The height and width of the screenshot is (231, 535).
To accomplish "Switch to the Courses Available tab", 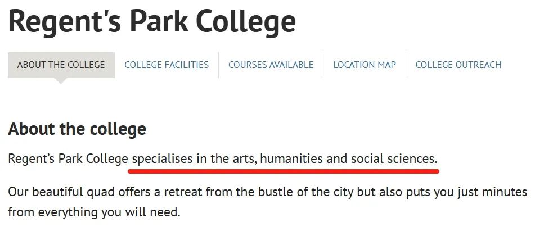I will pos(271,65).
